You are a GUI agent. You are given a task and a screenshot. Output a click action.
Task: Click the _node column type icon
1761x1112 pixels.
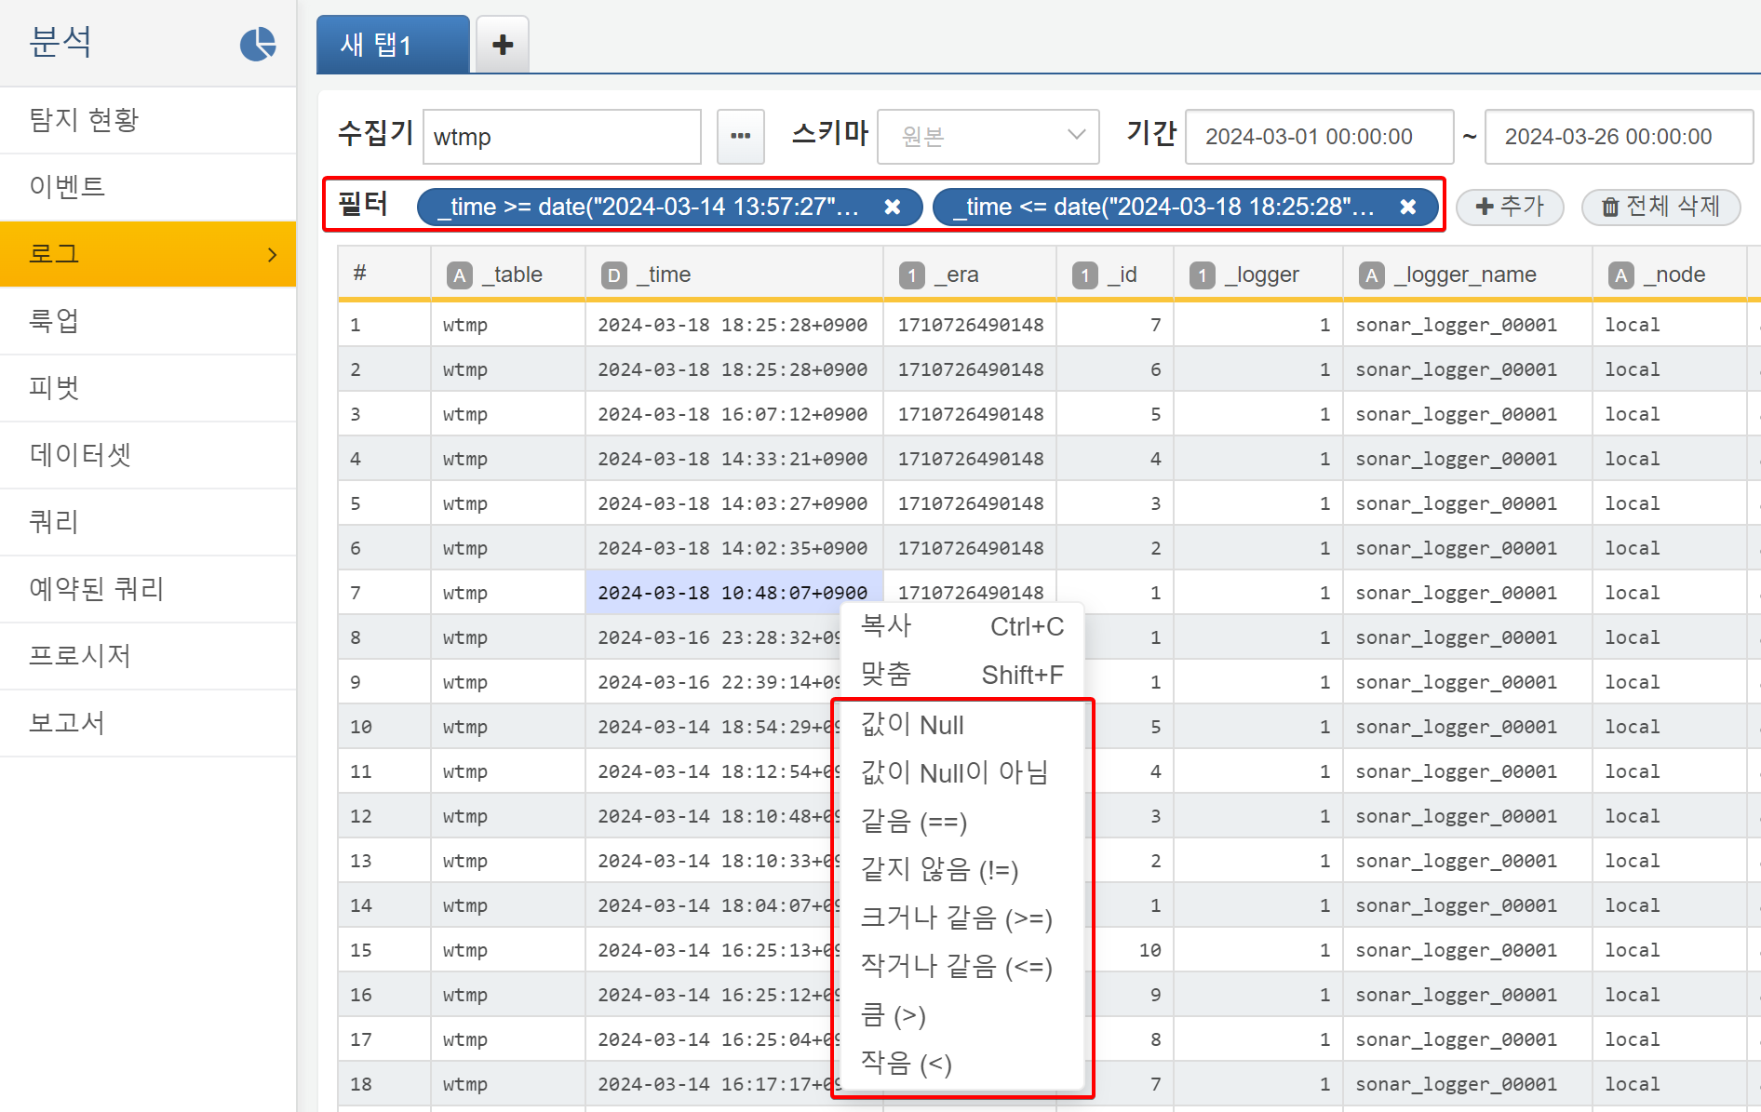click(x=1621, y=275)
